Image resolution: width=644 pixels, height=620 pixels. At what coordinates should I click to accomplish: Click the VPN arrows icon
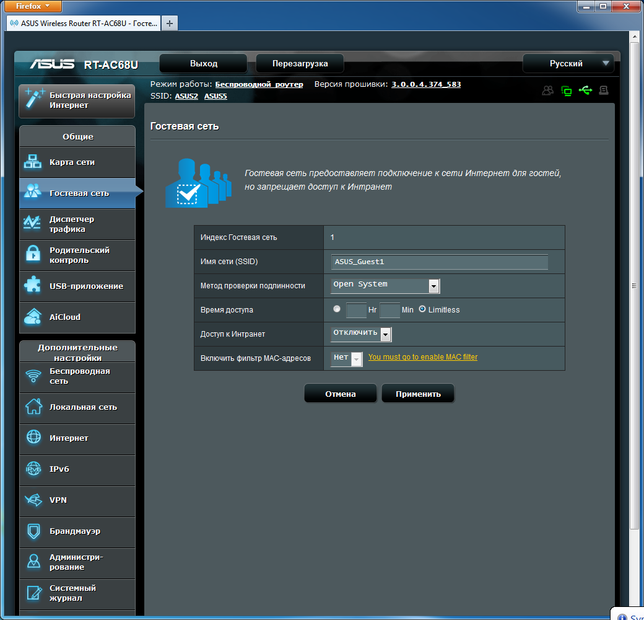pos(33,500)
